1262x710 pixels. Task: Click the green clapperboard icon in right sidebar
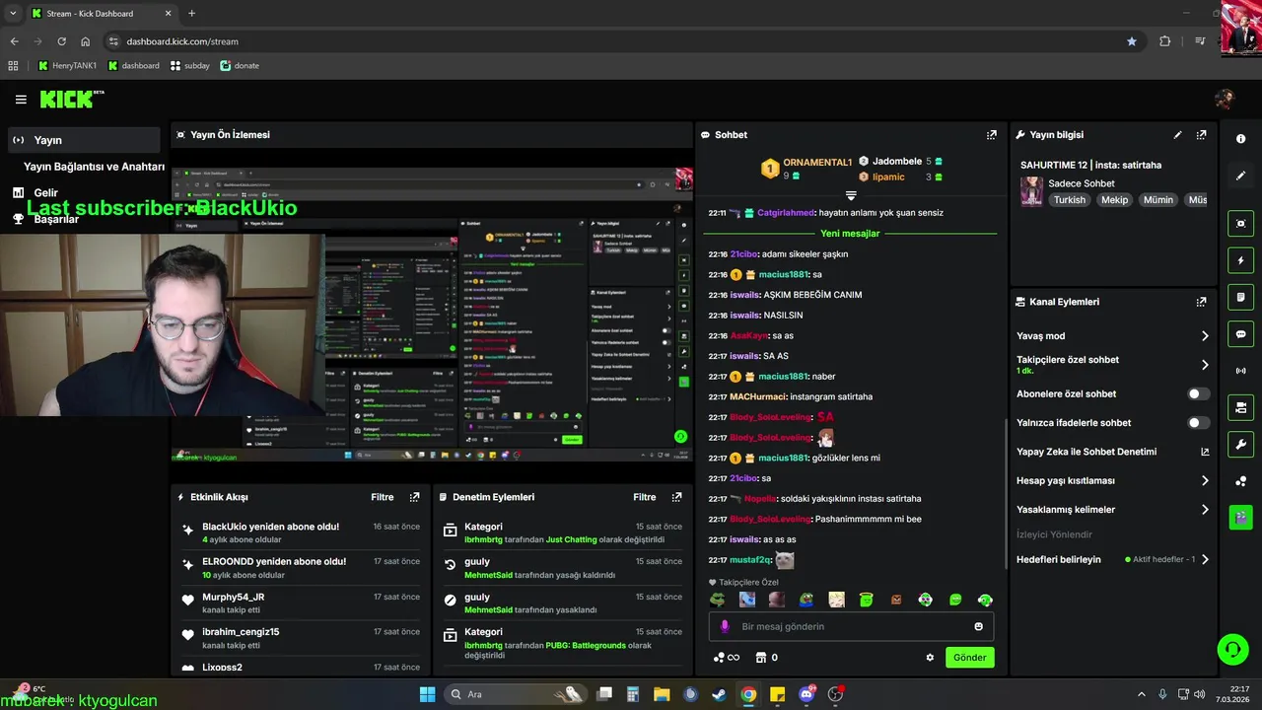1240,517
